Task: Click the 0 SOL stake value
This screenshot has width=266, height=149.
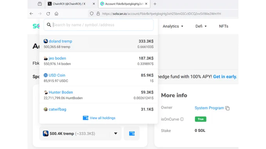Action: (200, 131)
